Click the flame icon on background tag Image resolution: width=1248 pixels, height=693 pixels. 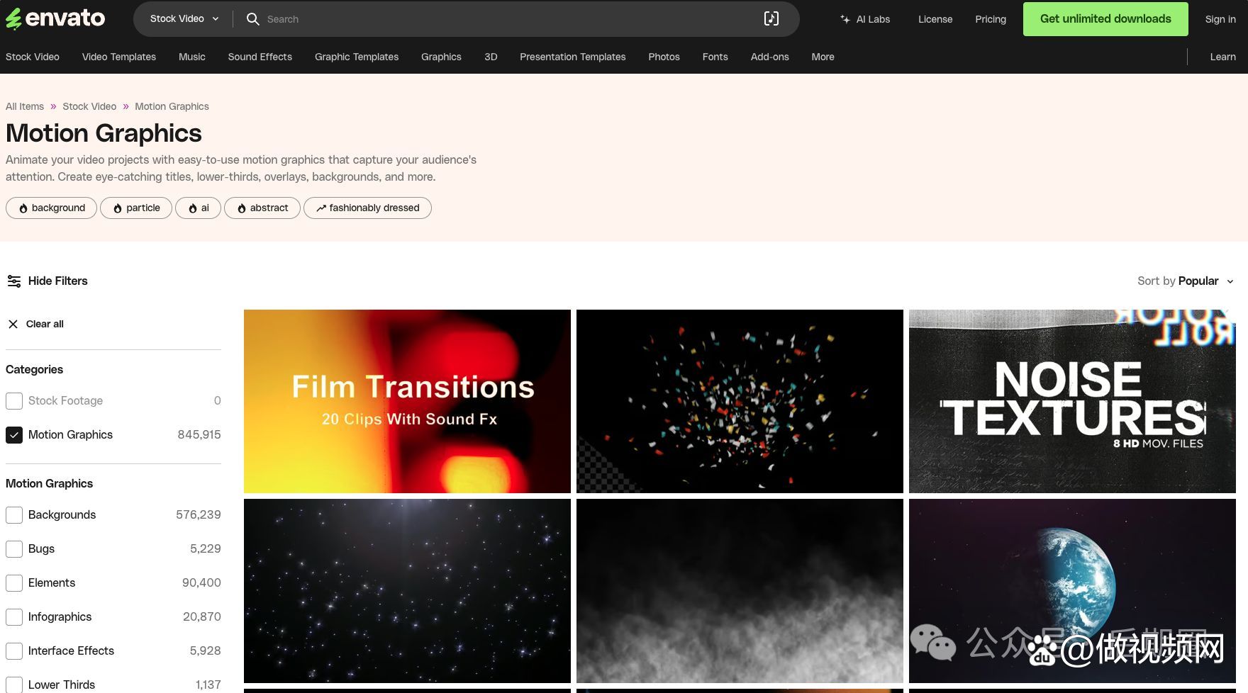click(23, 208)
